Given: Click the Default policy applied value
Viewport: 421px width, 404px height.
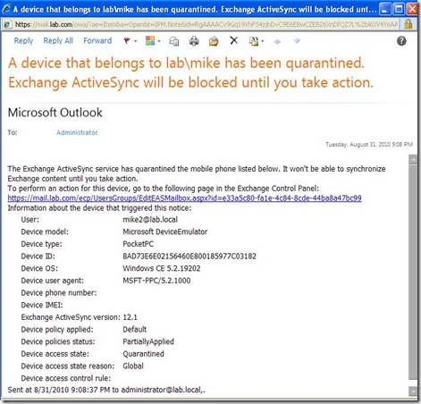Looking at the screenshot, I should pos(135,330).
